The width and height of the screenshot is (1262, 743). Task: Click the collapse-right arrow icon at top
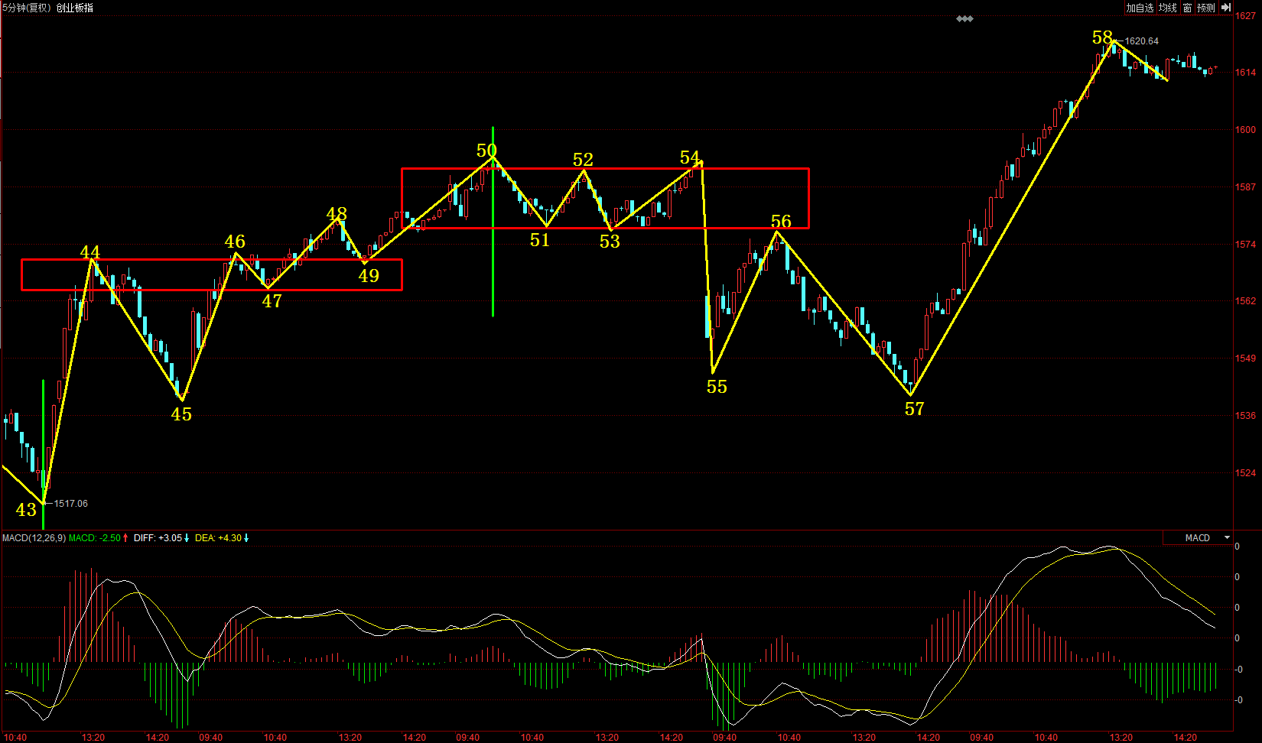[1225, 8]
